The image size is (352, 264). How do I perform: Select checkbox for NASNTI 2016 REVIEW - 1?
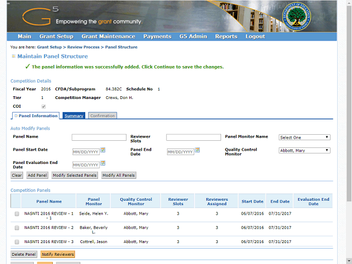click(16, 213)
